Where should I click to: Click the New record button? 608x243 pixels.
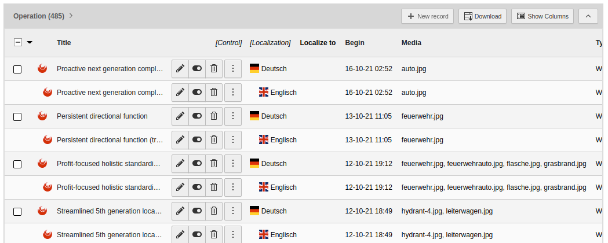[x=427, y=16]
